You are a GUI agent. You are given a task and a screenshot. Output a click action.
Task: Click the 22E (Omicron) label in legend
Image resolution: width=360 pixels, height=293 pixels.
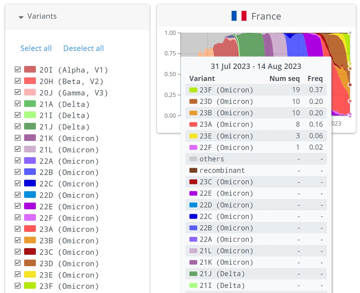pos(69,207)
